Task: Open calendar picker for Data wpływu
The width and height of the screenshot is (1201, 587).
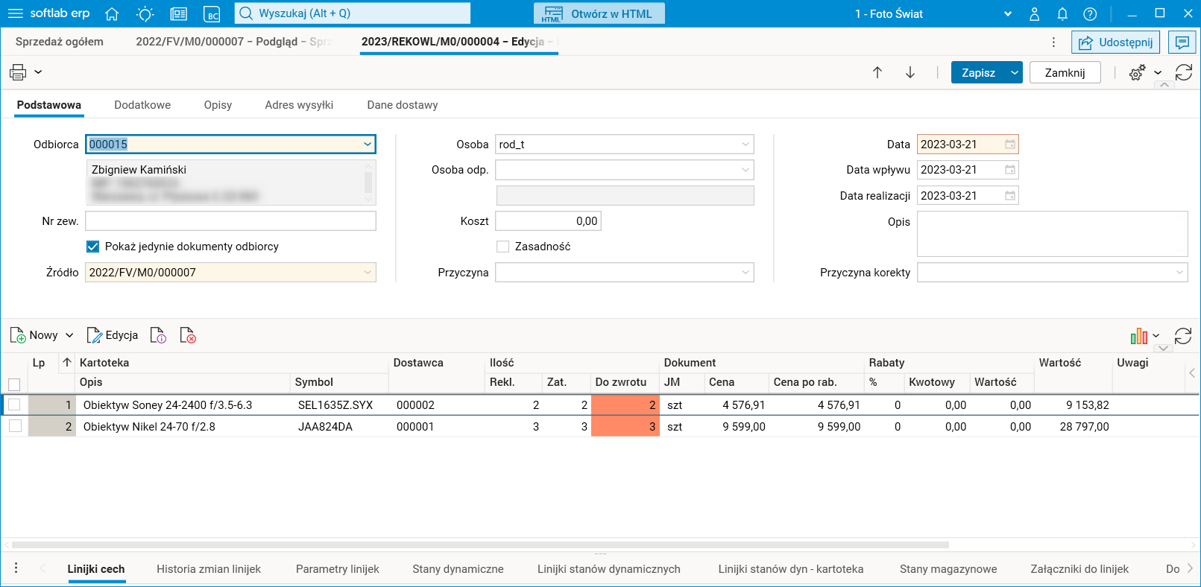Action: [x=1010, y=170]
